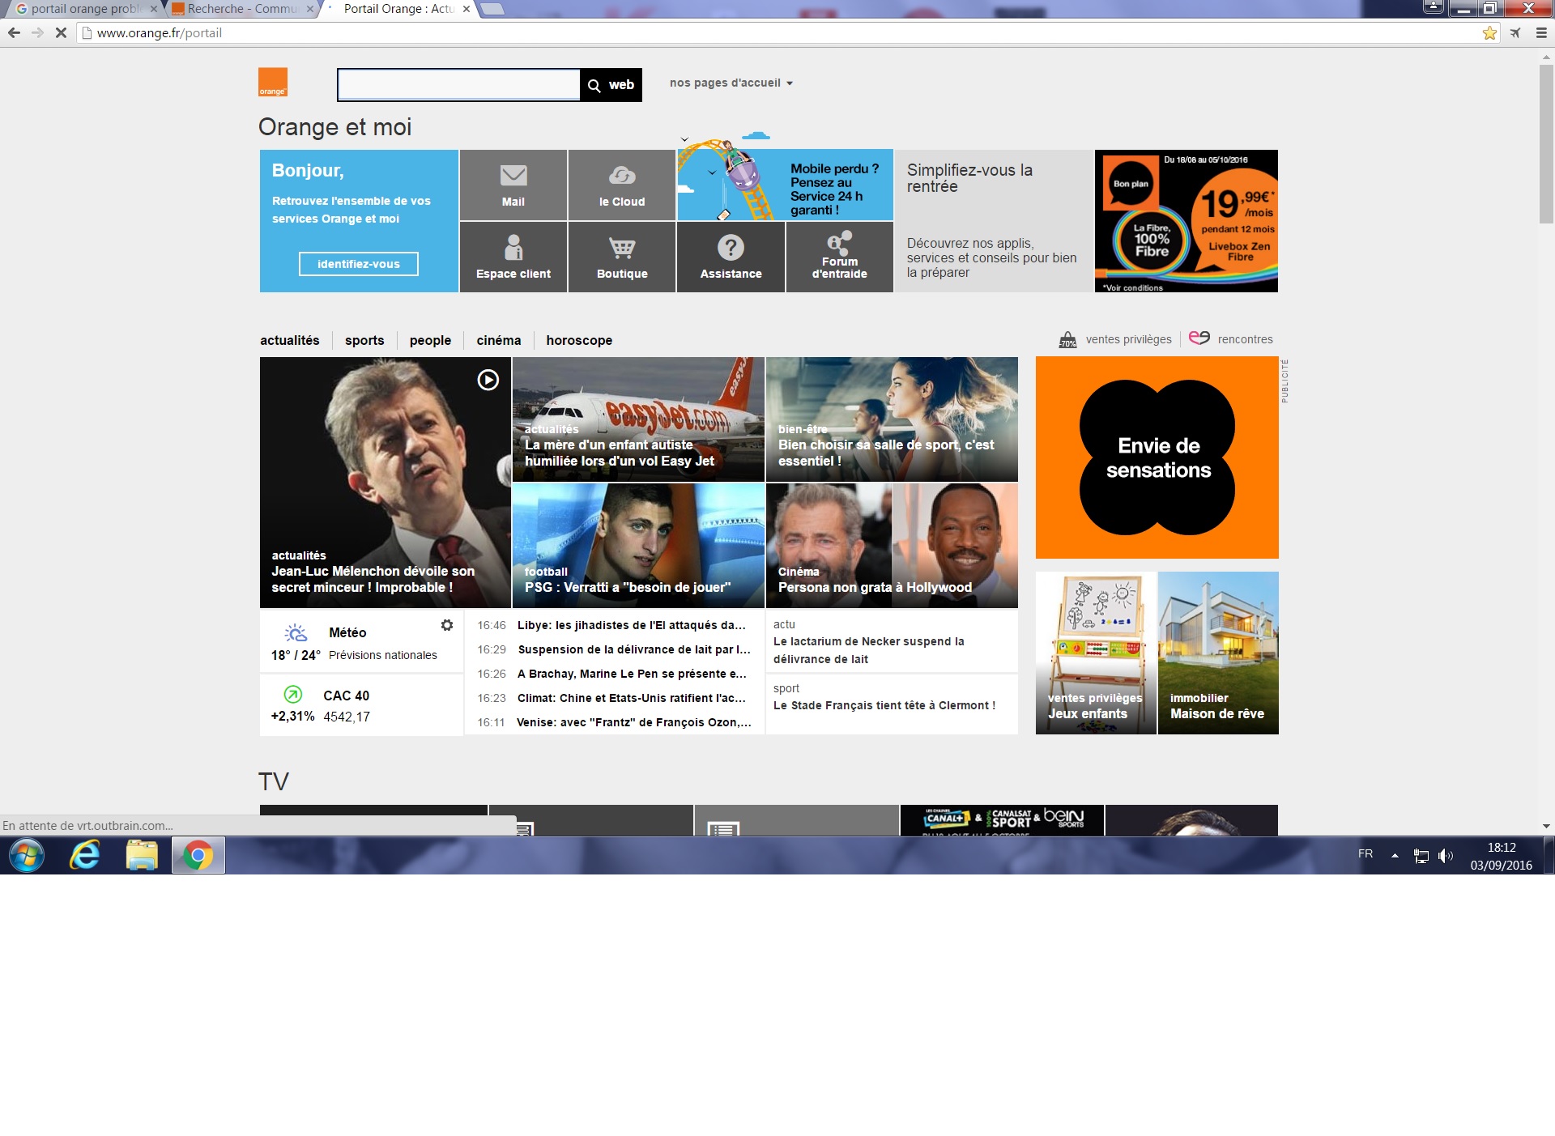The height and width of the screenshot is (1136, 1555).
Task: Select the horoscope tab
Action: tap(579, 340)
